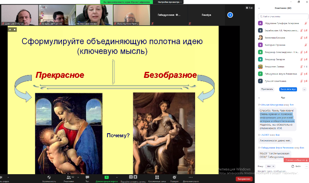Collapse the Chat (Чат) panel chevron
This screenshot has height=183, width=309.
click(259, 98)
